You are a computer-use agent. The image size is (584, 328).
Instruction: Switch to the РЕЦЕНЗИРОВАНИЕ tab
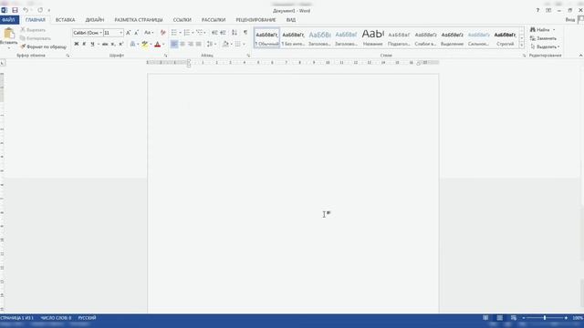[255, 20]
